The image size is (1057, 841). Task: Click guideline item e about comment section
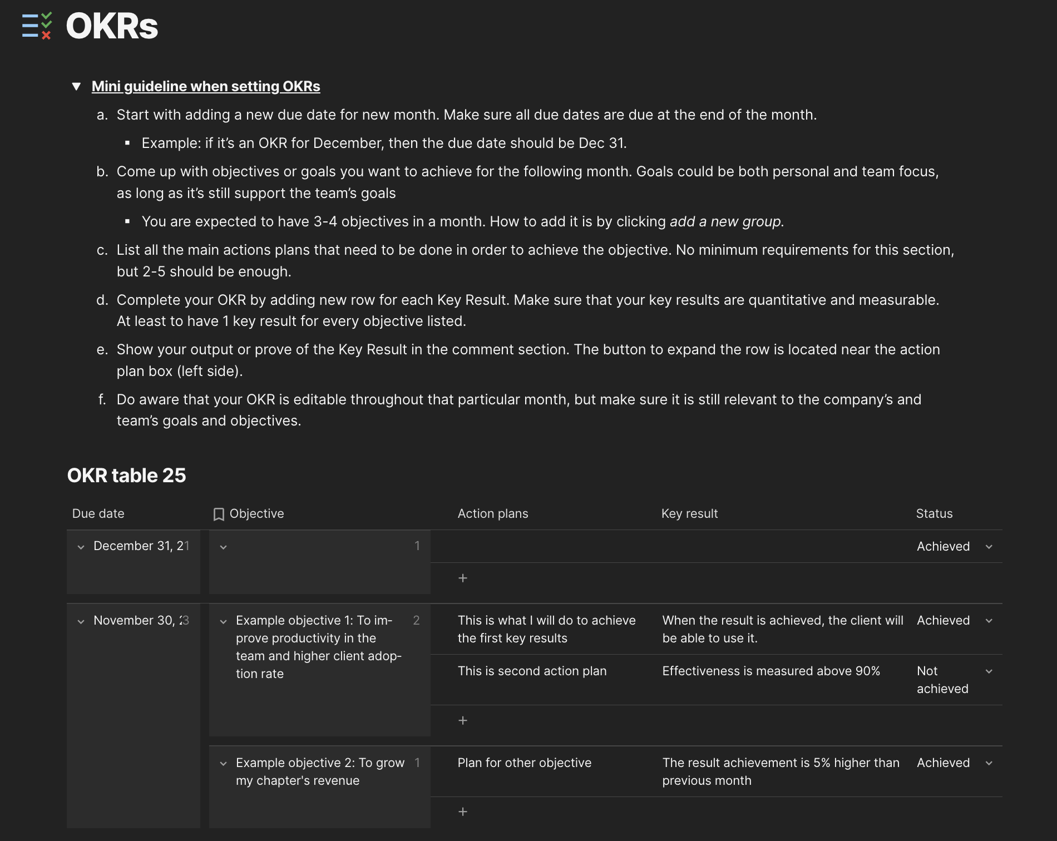click(x=528, y=360)
